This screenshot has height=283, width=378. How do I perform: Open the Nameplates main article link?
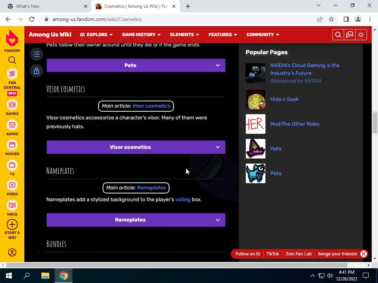[x=151, y=188]
